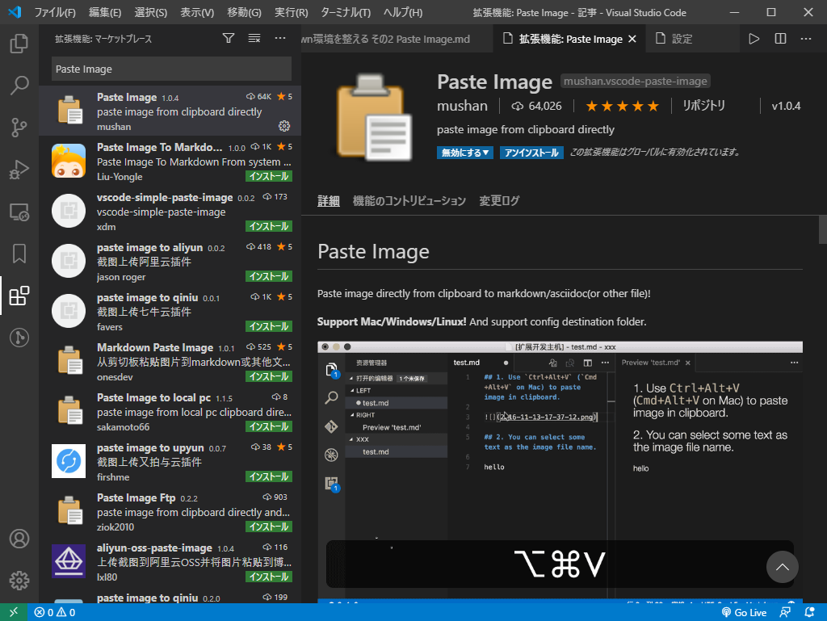Open the ターミナル(T) menu

click(x=346, y=12)
